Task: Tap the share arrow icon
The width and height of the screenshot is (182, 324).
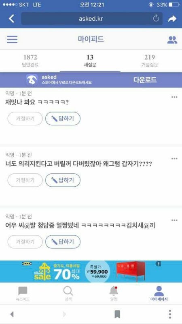Action: 172,19
